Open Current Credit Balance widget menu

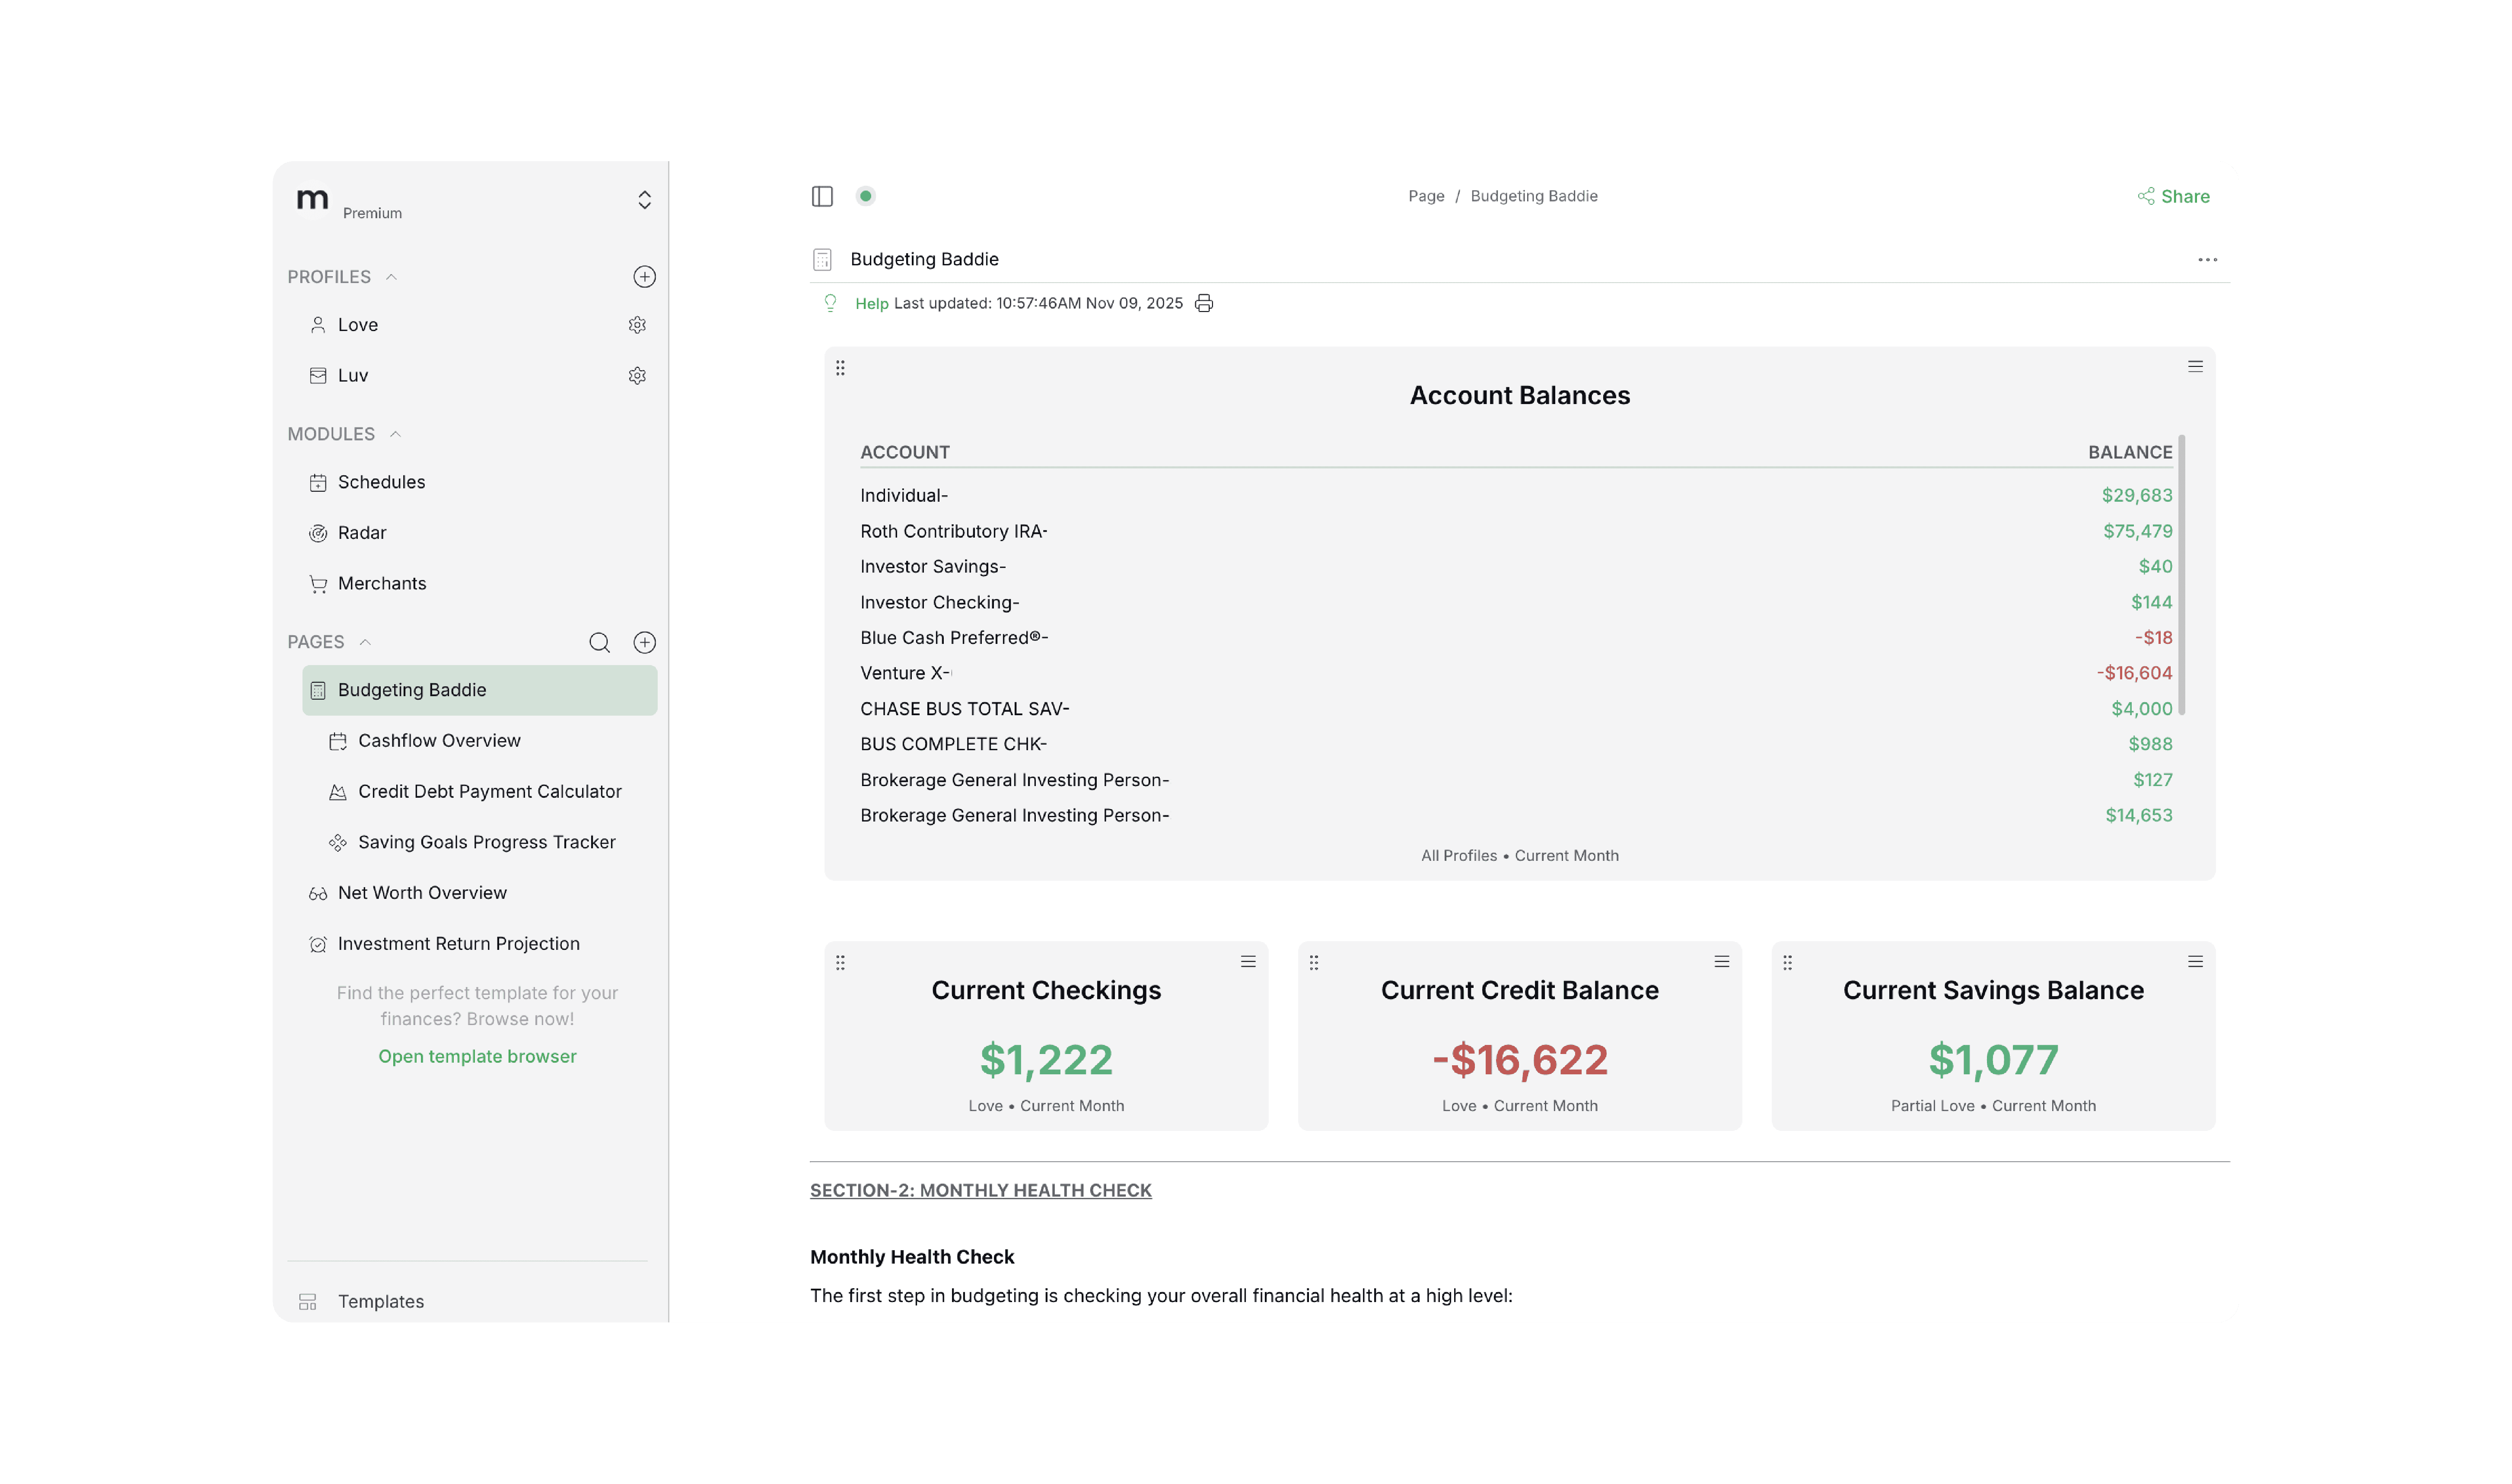click(x=1722, y=962)
